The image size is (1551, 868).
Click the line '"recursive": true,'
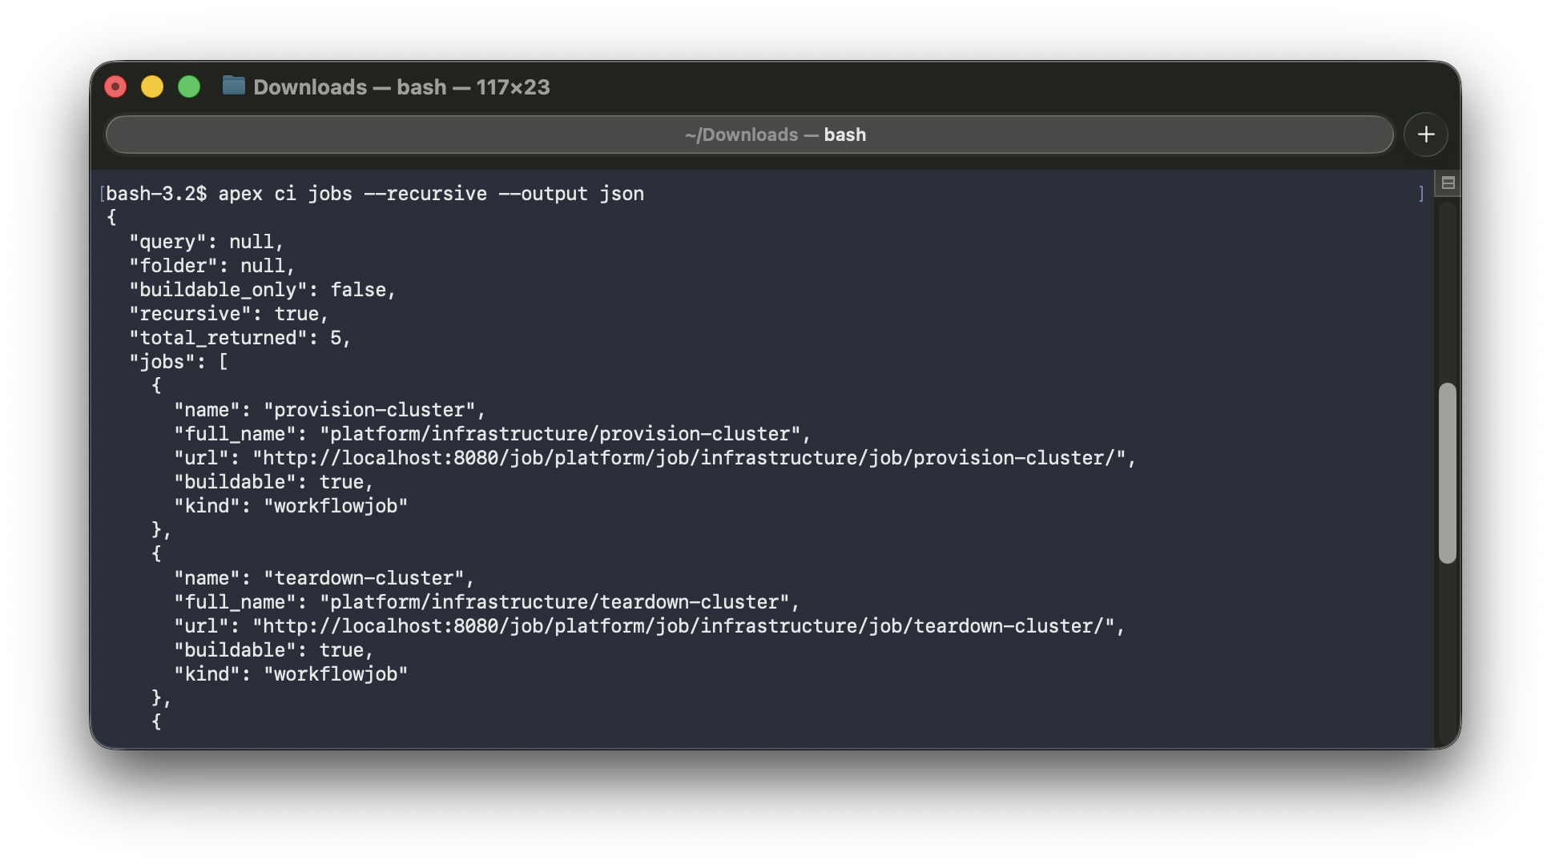(228, 314)
